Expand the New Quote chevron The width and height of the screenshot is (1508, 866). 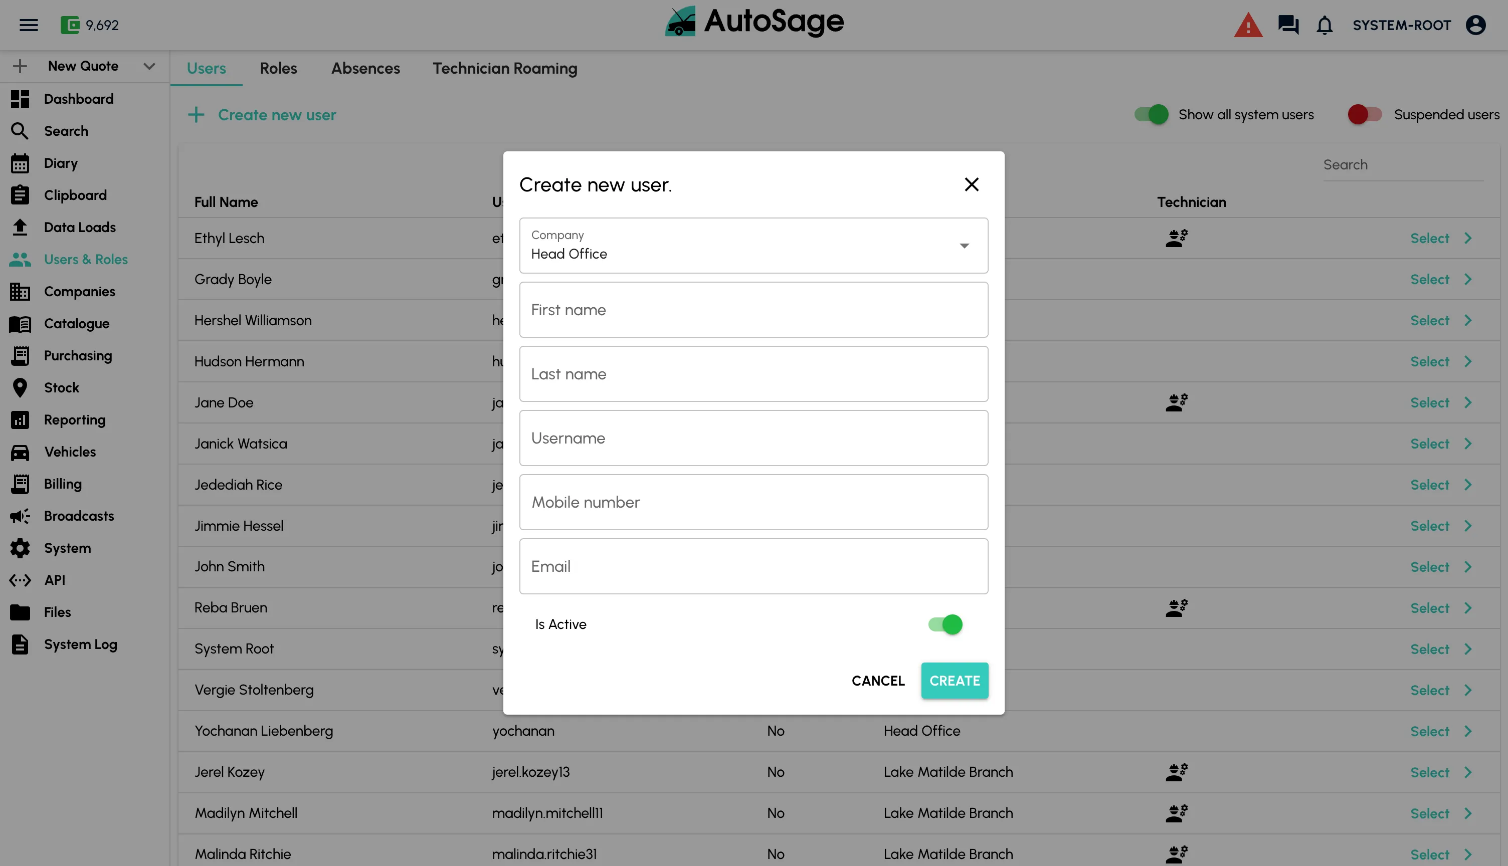tap(149, 66)
